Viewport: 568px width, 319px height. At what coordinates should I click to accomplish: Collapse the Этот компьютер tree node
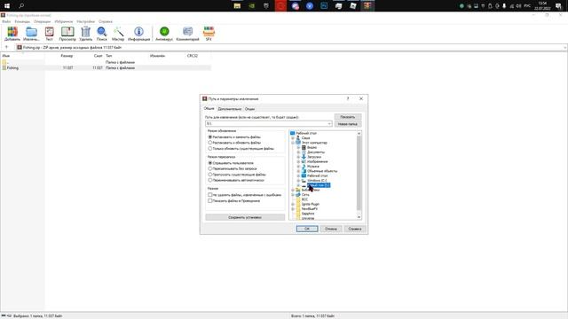(293, 143)
